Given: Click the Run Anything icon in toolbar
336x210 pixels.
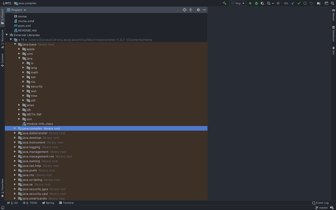Looking at the screenshot, I should pos(326,3).
